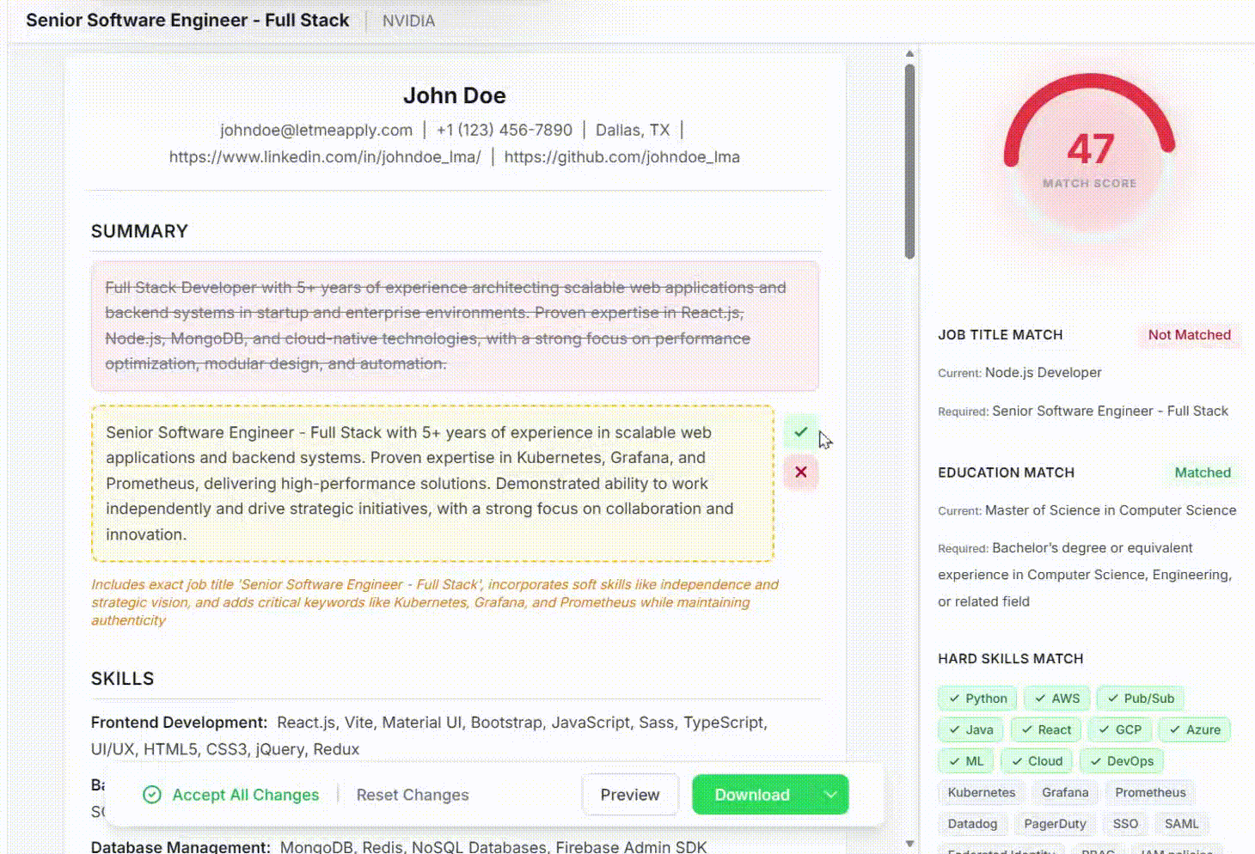Click the down arrow at the bottom of the scrollbar
Image resolution: width=1255 pixels, height=854 pixels.
coord(909,843)
